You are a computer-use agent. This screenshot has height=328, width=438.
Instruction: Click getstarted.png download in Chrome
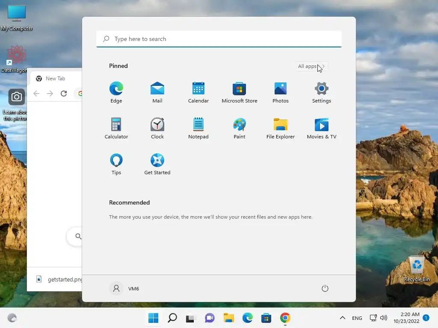[x=59, y=279]
